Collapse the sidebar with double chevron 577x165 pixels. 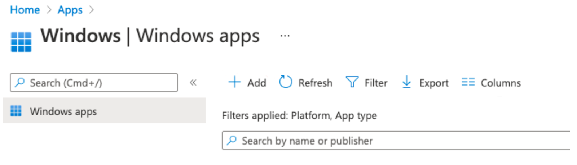click(193, 83)
